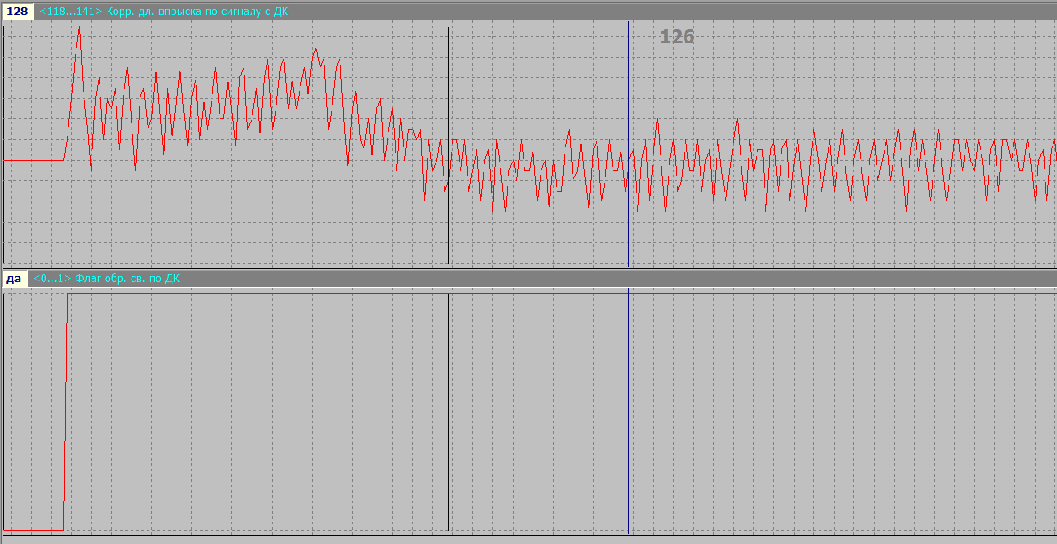Click the black marker line in upper chart
The height and width of the screenshot is (544, 1057).
pos(449,89)
